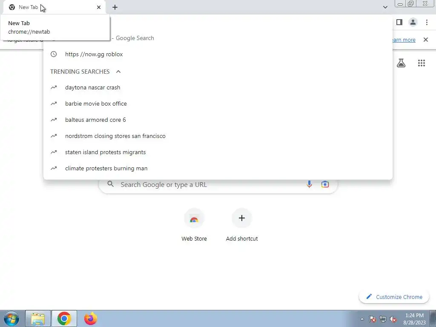
Task: Open Chrome's three-dot menu
Action: (x=427, y=22)
